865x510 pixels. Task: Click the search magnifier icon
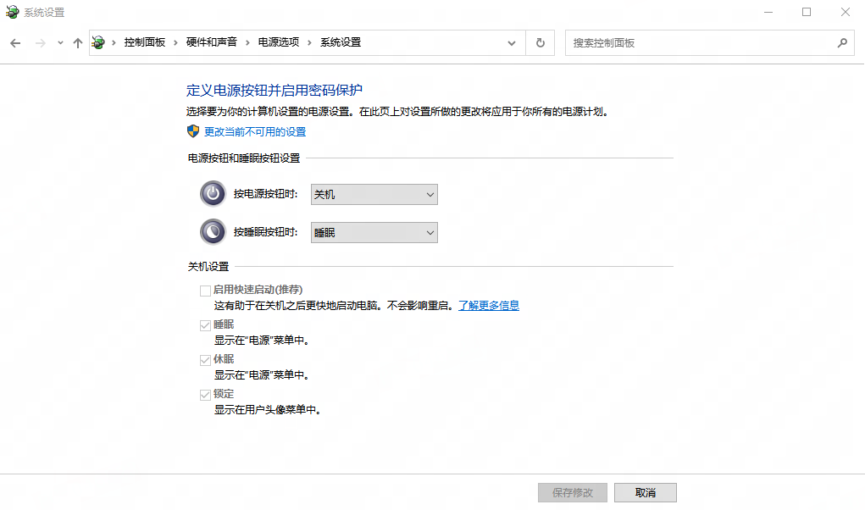coord(842,42)
